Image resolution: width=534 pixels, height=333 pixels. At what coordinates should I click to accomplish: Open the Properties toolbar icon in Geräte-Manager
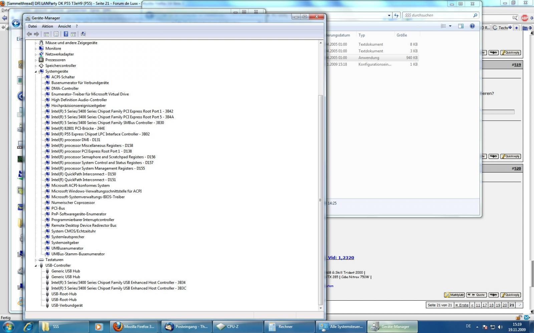pos(56,34)
